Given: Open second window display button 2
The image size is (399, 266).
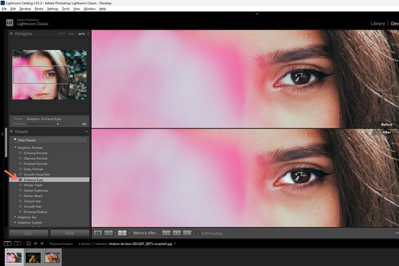Looking at the screenshot, I should tap(17, 244).
